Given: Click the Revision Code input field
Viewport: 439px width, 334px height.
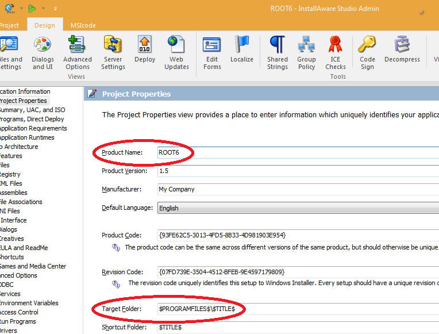Looking at the screenshot, I should tap(298, 272).
